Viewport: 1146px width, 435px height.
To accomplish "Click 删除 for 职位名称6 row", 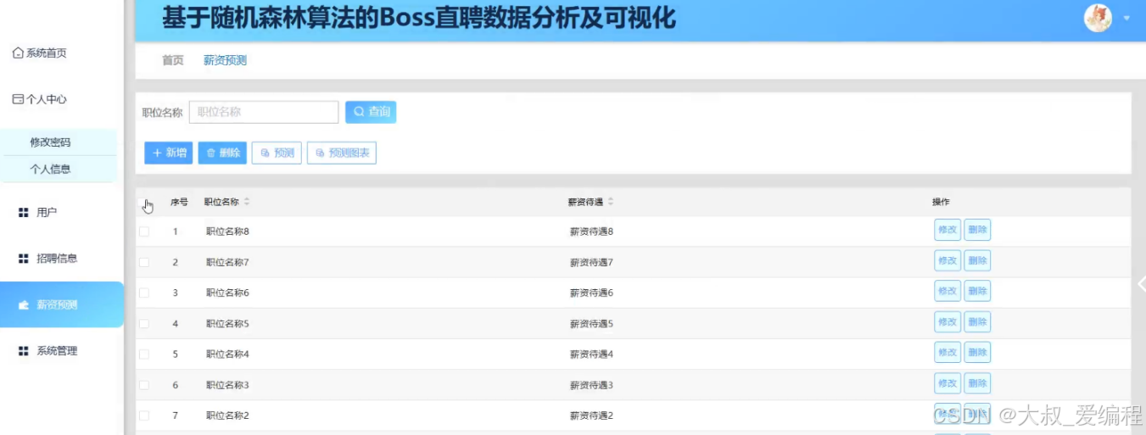I will (977, 291).
